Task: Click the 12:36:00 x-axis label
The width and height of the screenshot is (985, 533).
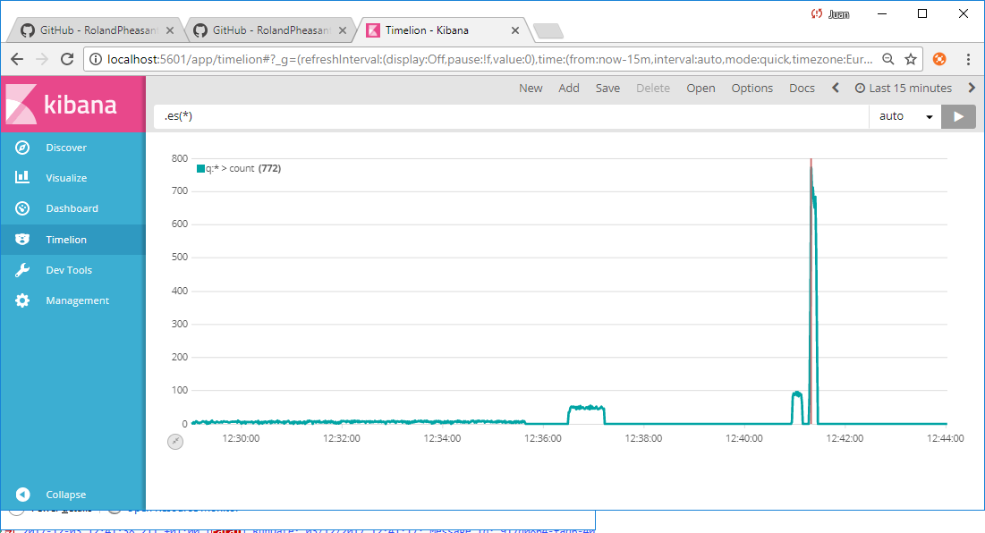Action: click(x=543, y=438)
